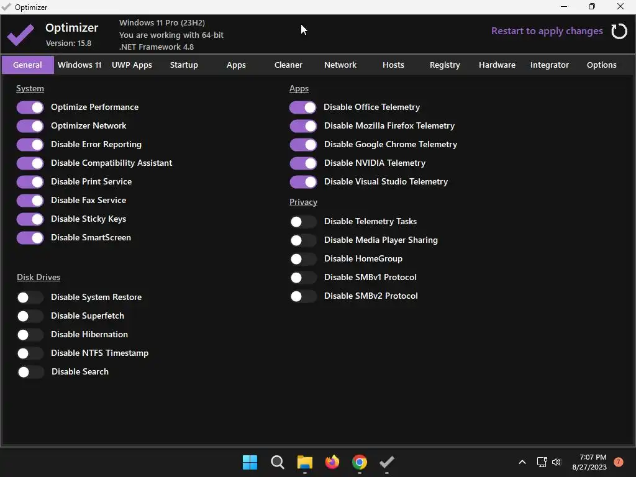Image resolution: width=636 pixels, height=477 pixels.
Task: Click the restart circular arrow icon
Action: click(619, 31)
